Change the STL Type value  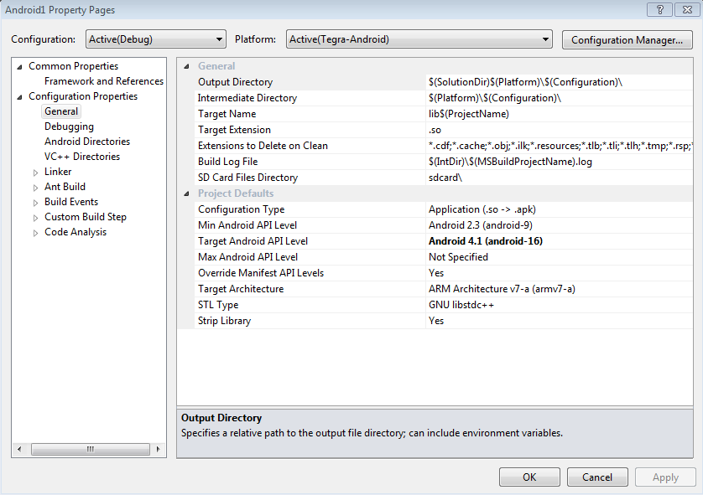click(559, 305)
